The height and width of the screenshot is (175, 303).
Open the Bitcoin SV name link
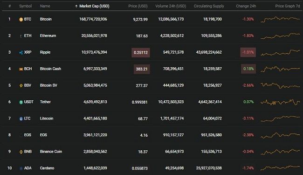[48, 85]
